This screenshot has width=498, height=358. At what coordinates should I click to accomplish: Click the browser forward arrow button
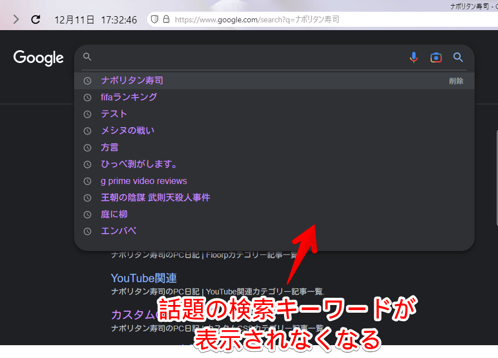click(x=16, y=20)
